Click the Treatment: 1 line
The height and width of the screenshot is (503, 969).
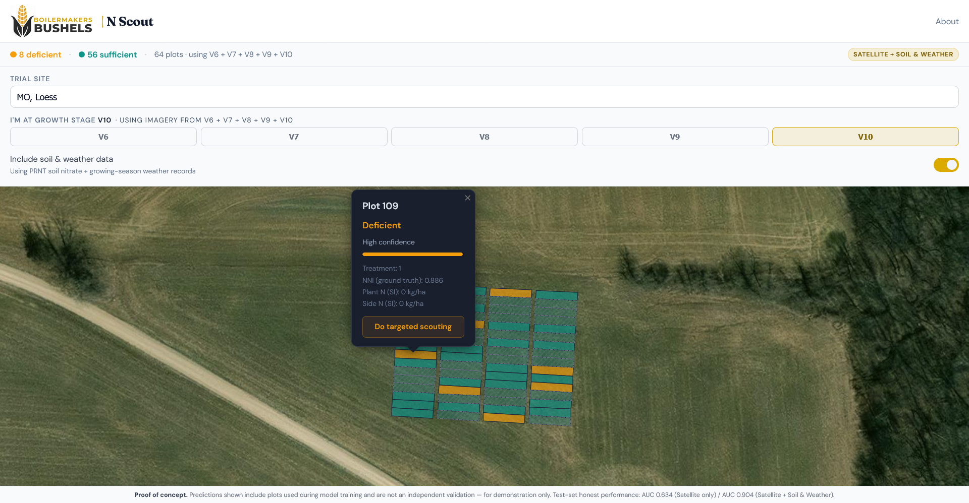coord(382,268)
